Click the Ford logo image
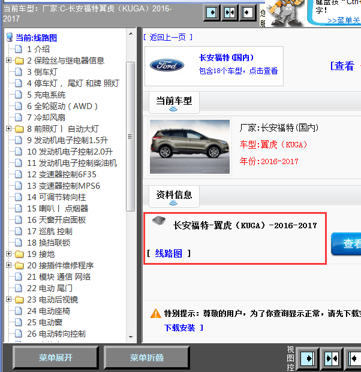 (167, 65)
